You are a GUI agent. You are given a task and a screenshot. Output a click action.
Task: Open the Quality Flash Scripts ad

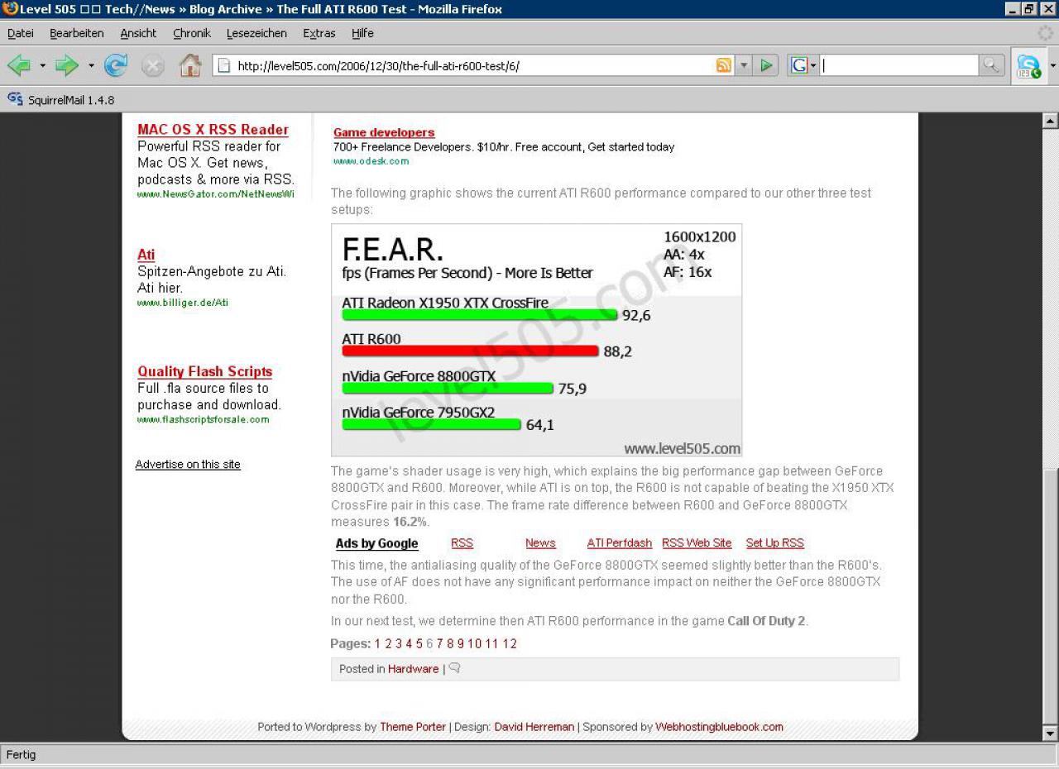point(205,371)
